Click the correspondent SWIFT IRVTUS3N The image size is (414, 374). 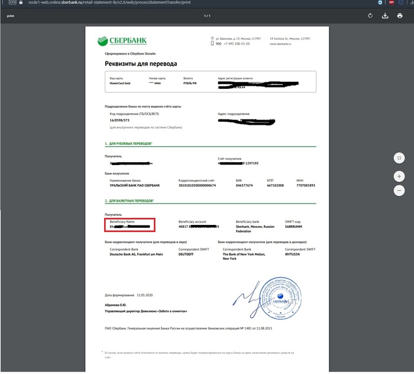point(292,254)
